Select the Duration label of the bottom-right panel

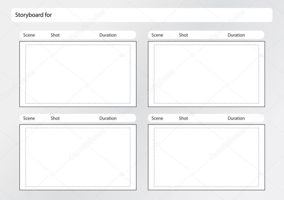click(x=236, y=118)
